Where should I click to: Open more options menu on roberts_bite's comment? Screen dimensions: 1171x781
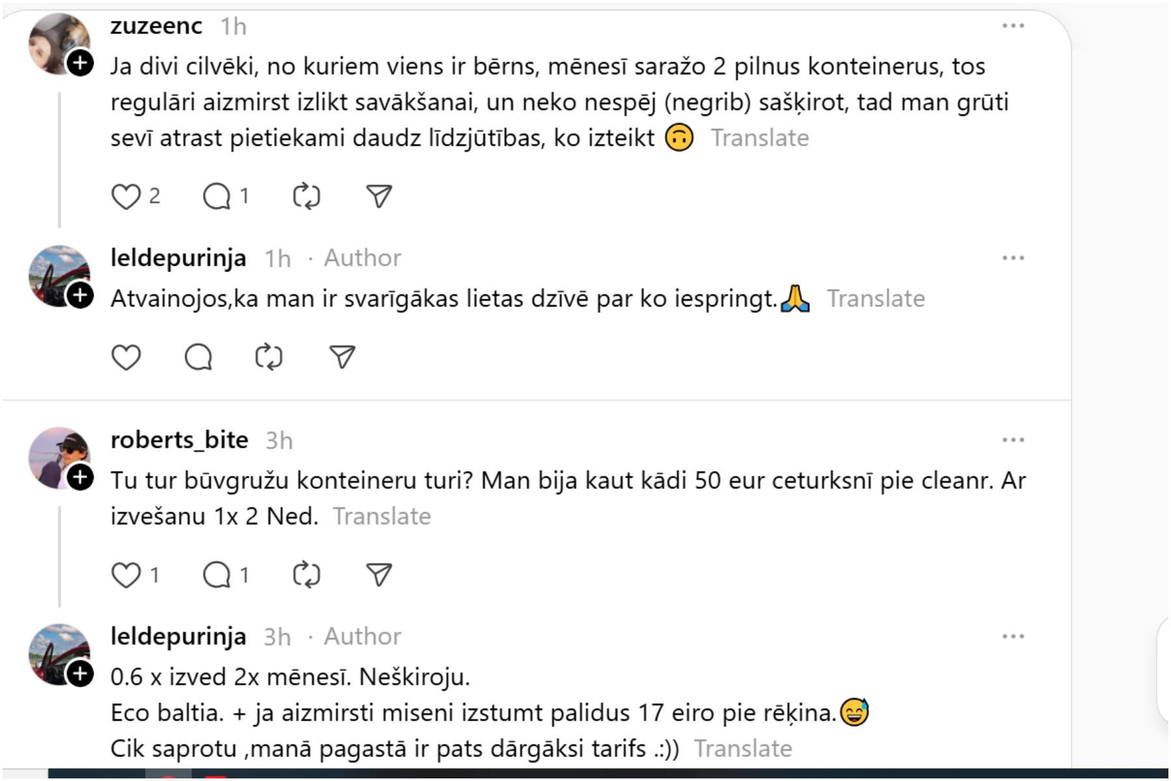(x=1013, y=441)
